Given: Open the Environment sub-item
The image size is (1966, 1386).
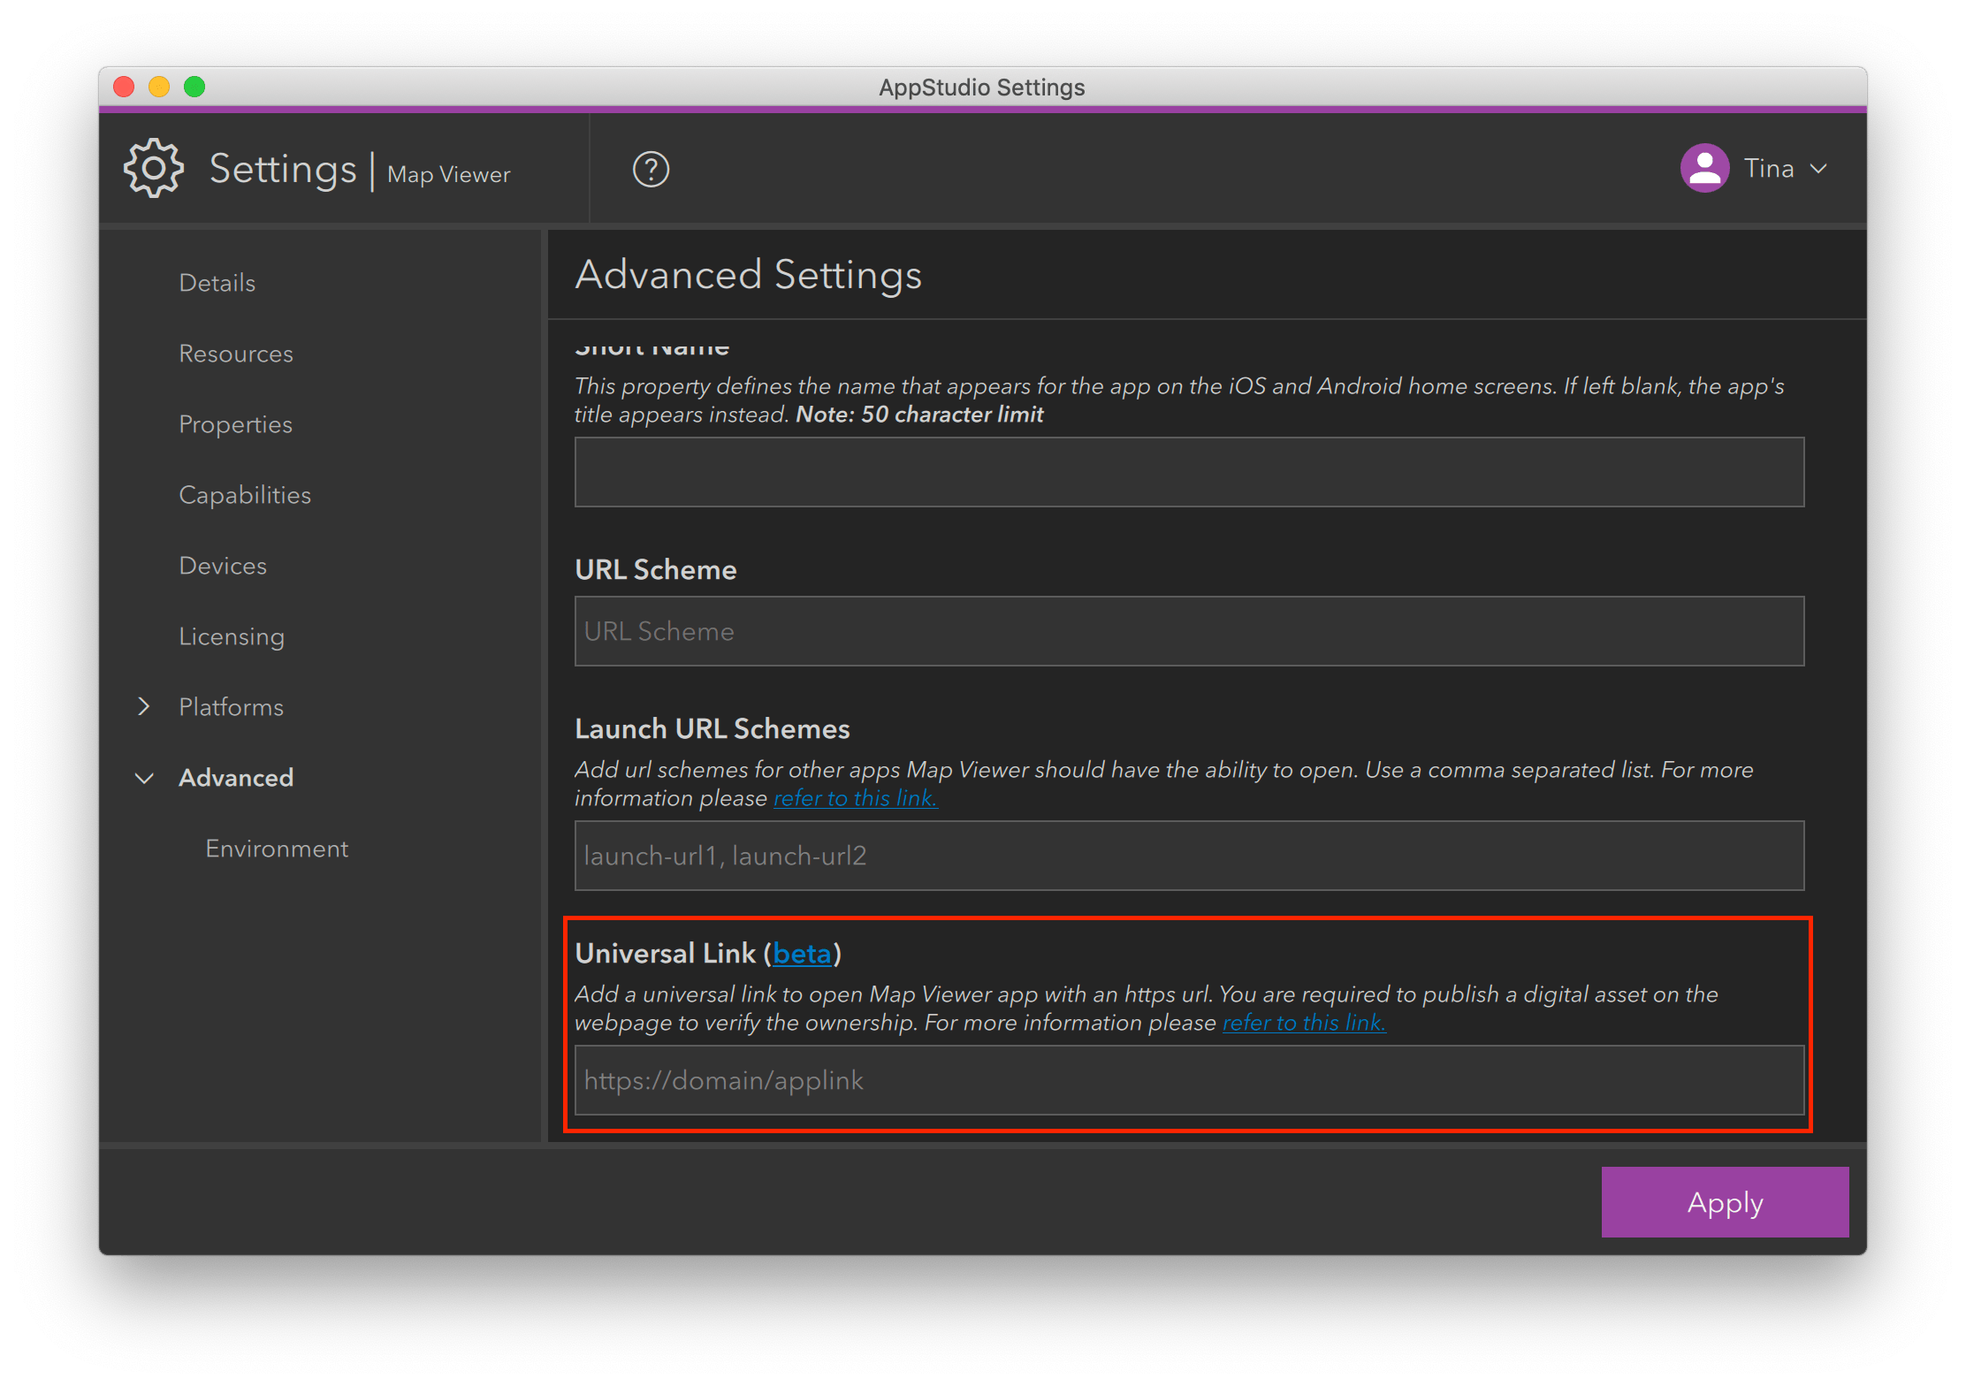Looking at the screenshot, I should [277, 849].
